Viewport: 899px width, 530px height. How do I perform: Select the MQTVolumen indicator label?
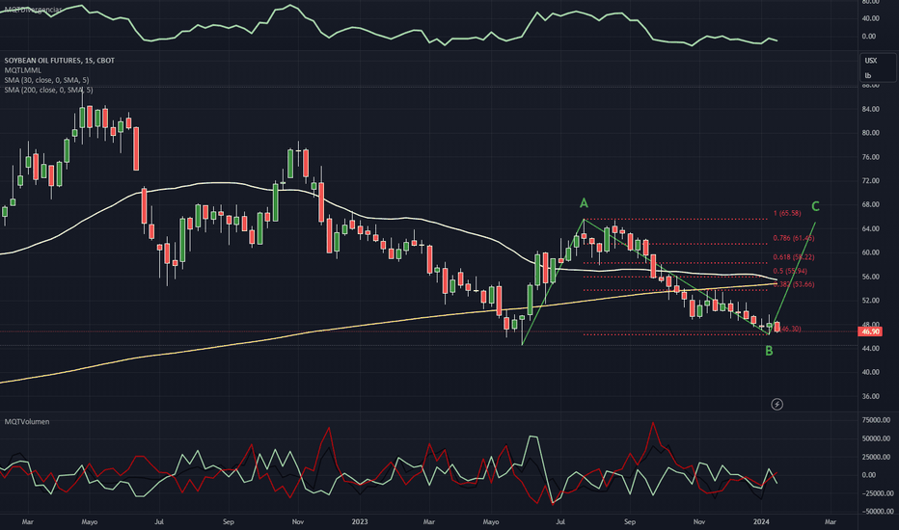pos(27,422)
